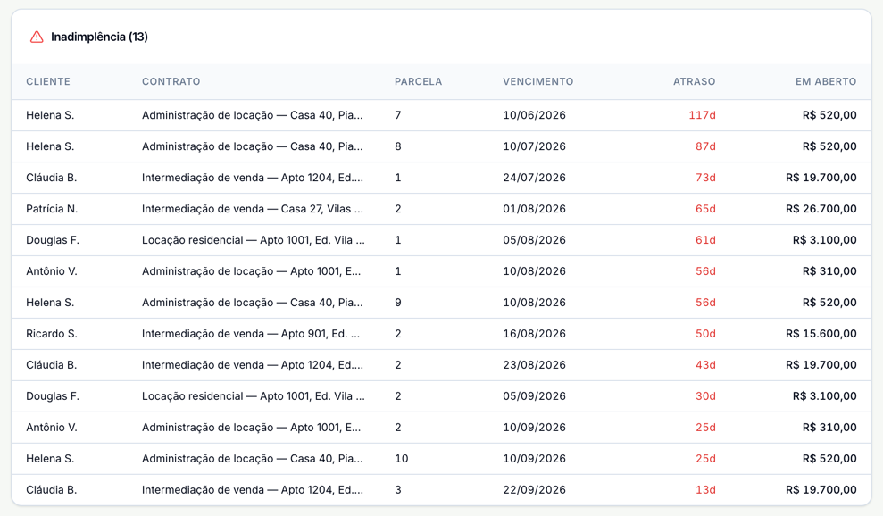Select the 43d delay value
The height and width of the screenshot is (516, 883).
(705, 365)
